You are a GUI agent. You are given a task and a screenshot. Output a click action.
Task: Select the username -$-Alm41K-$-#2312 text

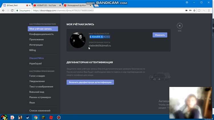click(100, 37)
